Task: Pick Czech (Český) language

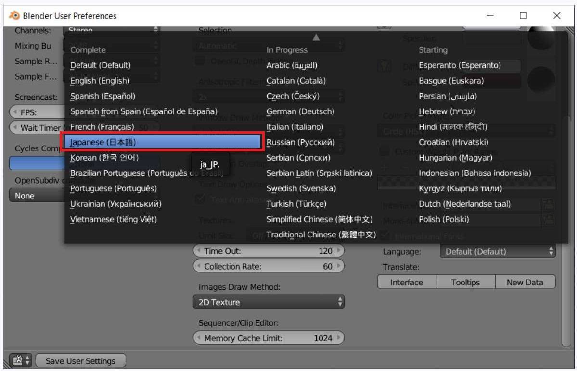Action: pyautogui.click(x=293, y=96)
